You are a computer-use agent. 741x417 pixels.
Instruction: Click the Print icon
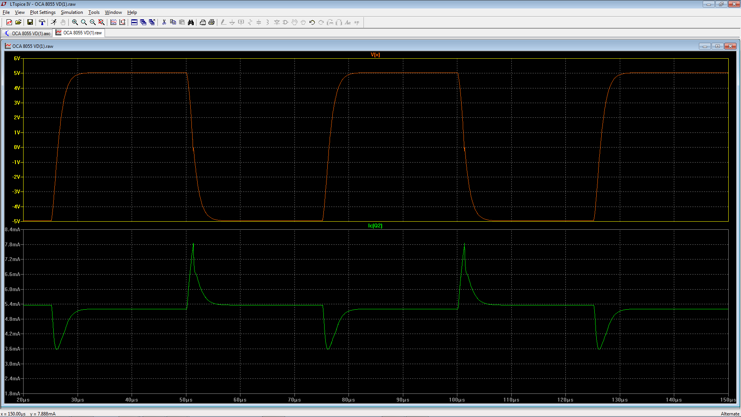[x=211, y=22]
